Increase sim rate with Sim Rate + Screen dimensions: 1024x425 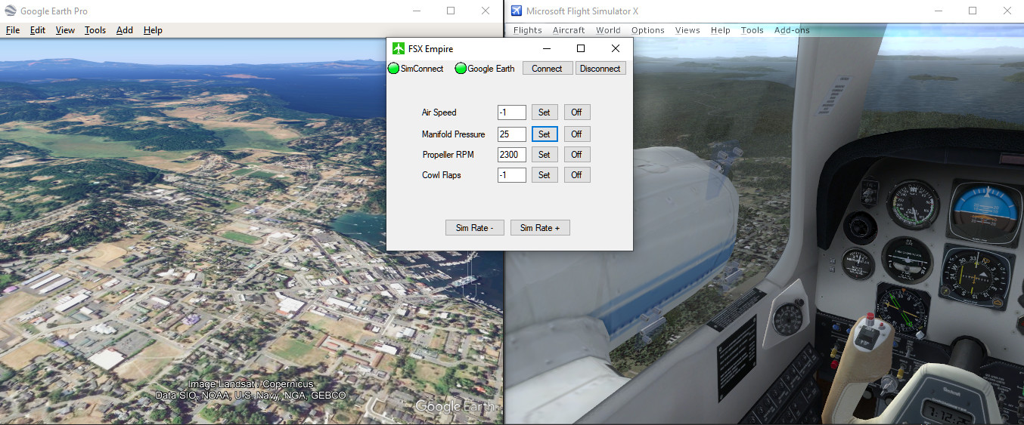click(540, 228)
